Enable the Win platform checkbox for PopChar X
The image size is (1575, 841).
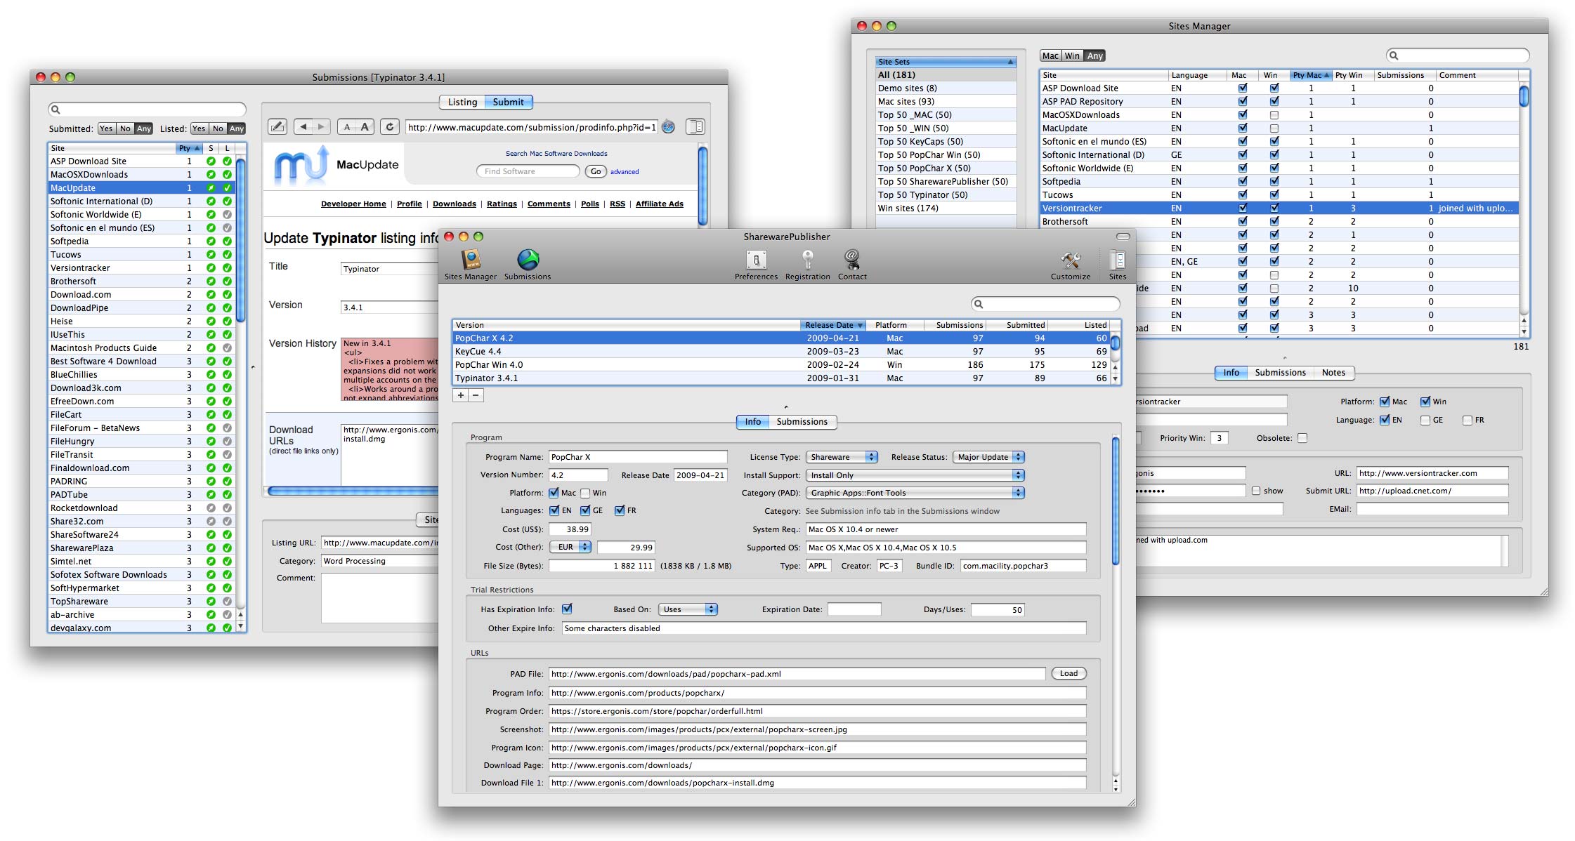(x=586, y=493)
